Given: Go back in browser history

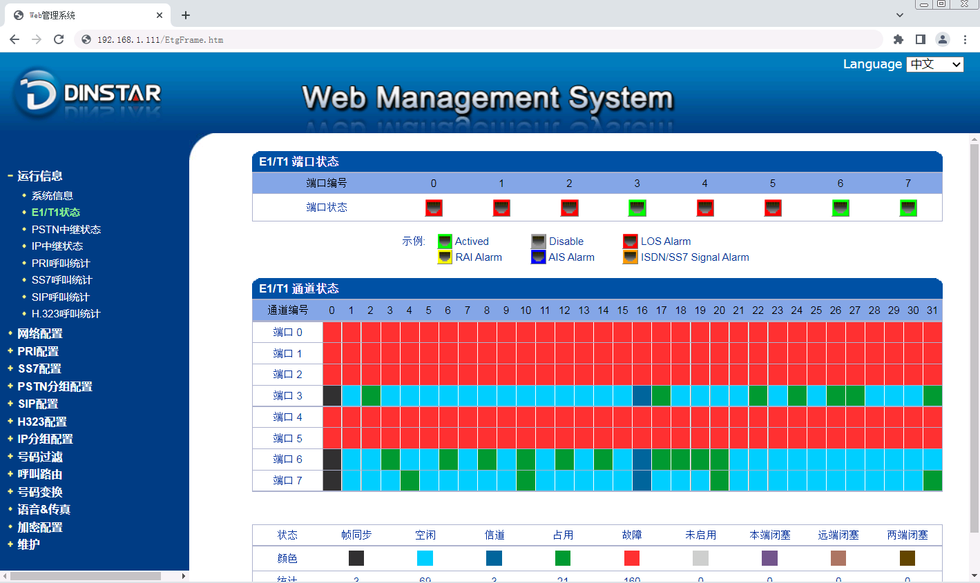Looking at the screenshot, I should point(15,39).
